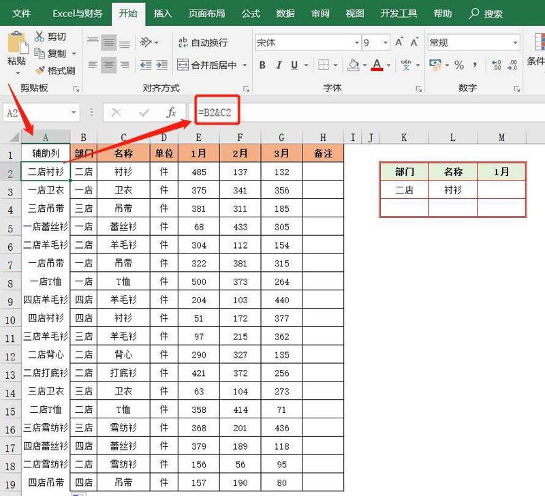Toggle center horizontal alignment
Screen dimensions: 545x496
tap(108, 65)
